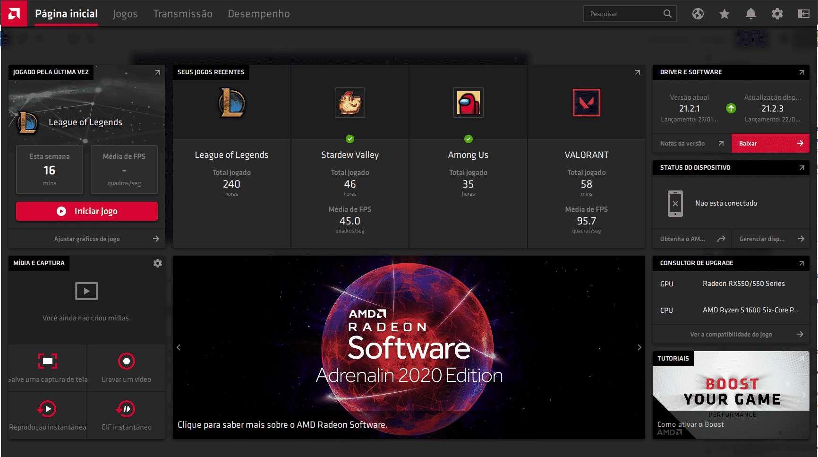Click version 21.2.3 update text
The image size is (818, 457).
click(x=772, y=109)
